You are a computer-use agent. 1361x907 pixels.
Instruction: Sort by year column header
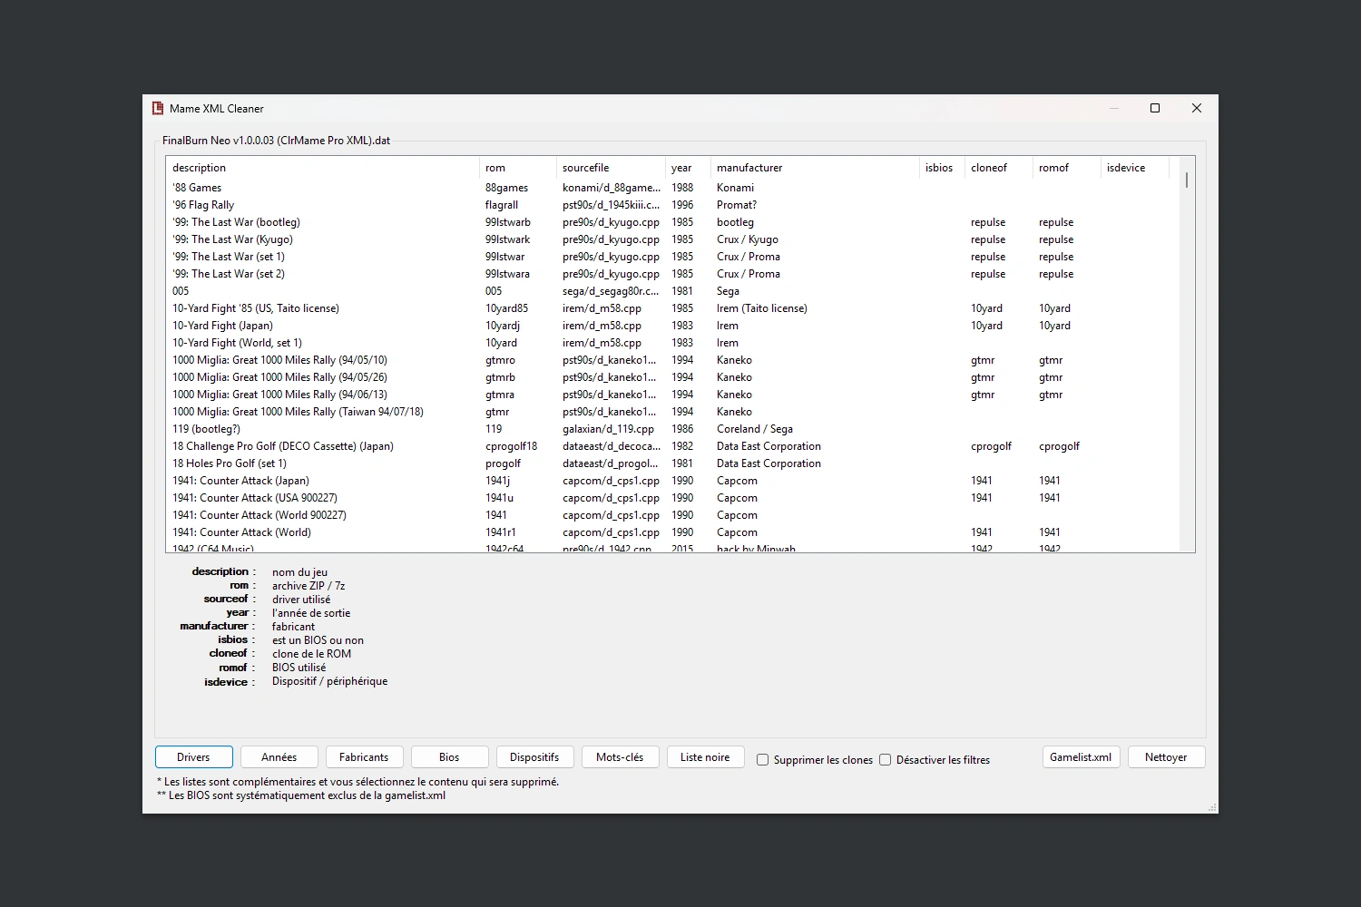point(688,168)
